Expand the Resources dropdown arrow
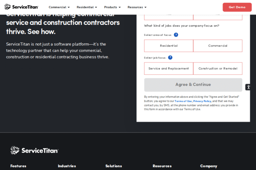This screenshot has height=170, width=256. [x=145, y=7]
